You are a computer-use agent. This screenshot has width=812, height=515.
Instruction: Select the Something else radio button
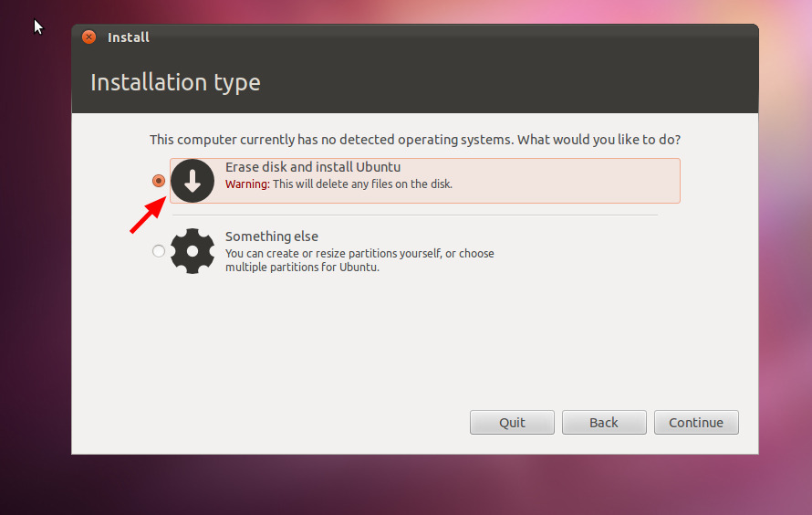pos(159,251)
